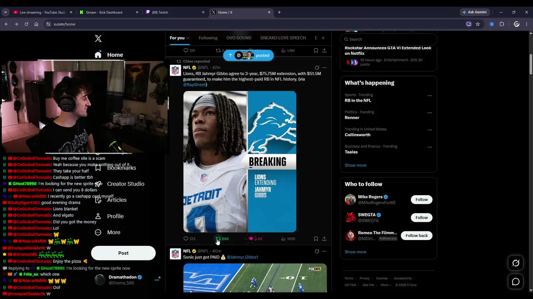This screenshot has height=299, width=533.
Task: Add a new timeline tab with plus
Action: pyautogui.click(x=323, y=38)
